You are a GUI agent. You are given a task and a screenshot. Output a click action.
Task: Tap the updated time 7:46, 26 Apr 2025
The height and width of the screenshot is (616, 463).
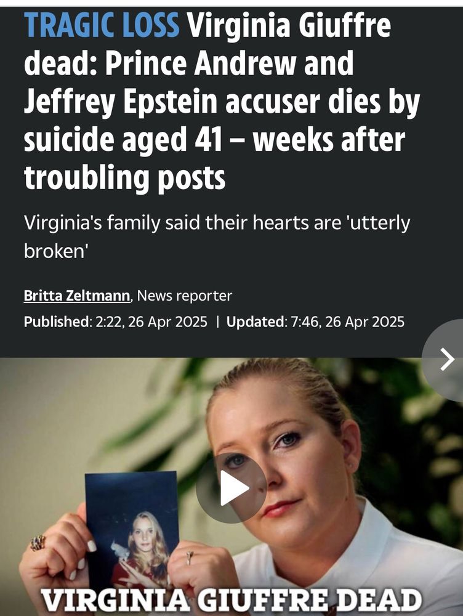coord(347,322)
